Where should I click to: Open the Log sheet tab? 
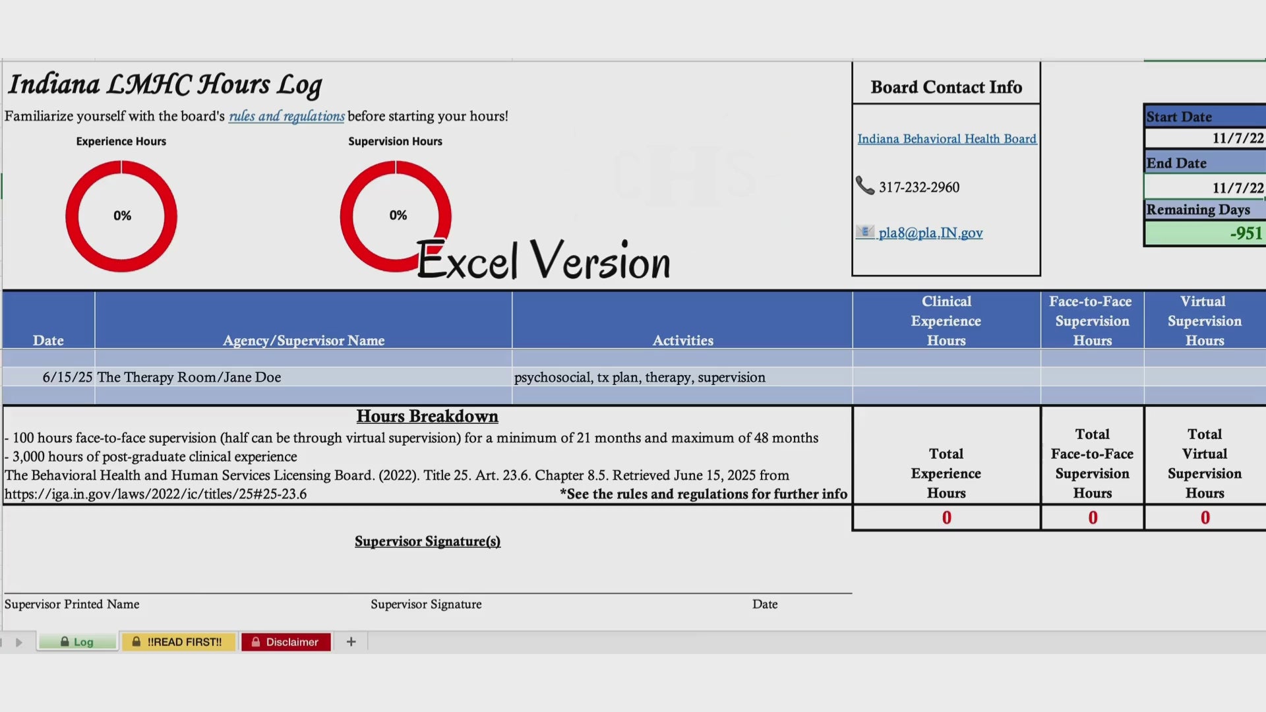tap(78, 641)
